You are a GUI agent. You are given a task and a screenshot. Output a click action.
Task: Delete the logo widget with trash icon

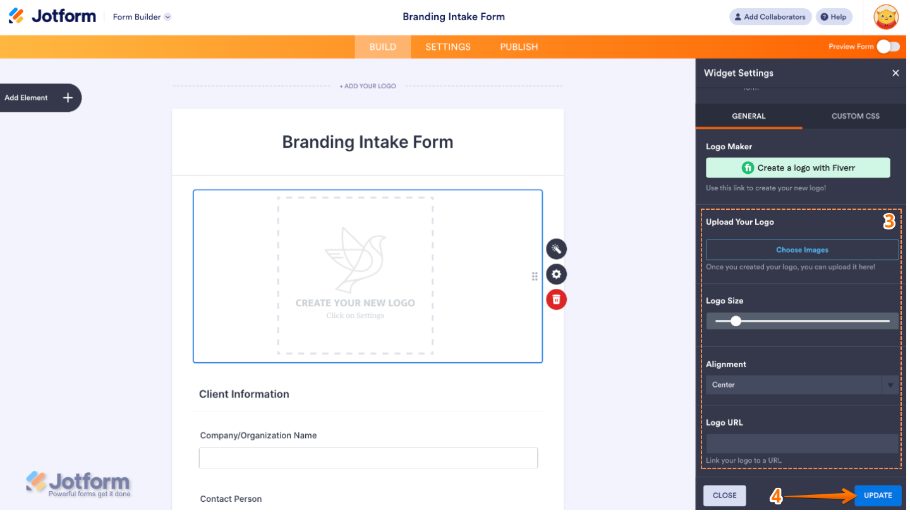[556, 299]
